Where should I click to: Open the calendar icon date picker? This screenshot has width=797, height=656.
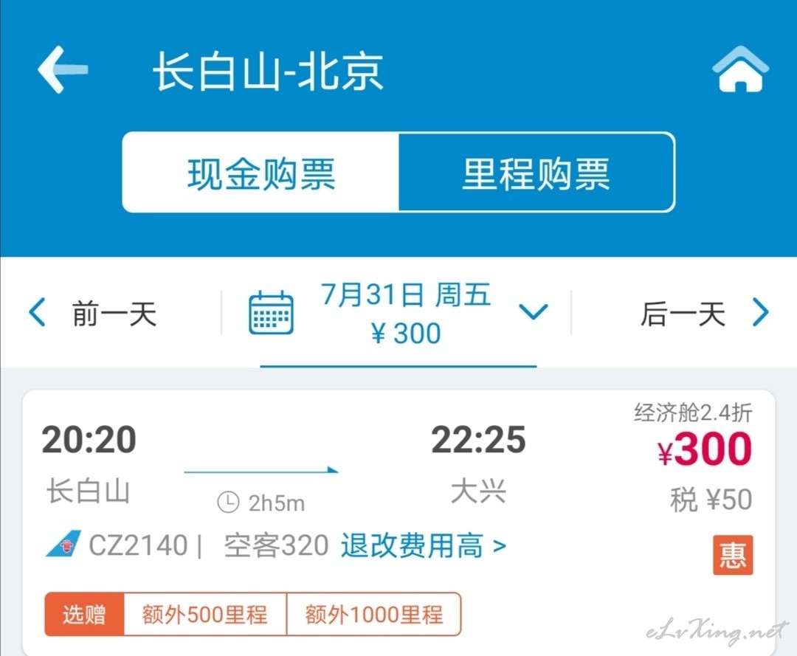point(271,313)
